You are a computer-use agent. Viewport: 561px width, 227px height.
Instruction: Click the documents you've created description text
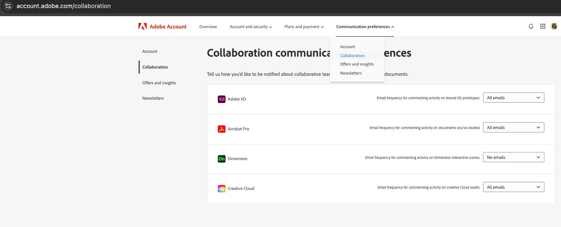coord(425,128)
